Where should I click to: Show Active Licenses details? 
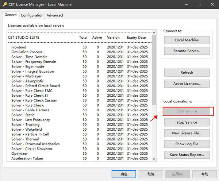tap(187, 84)
